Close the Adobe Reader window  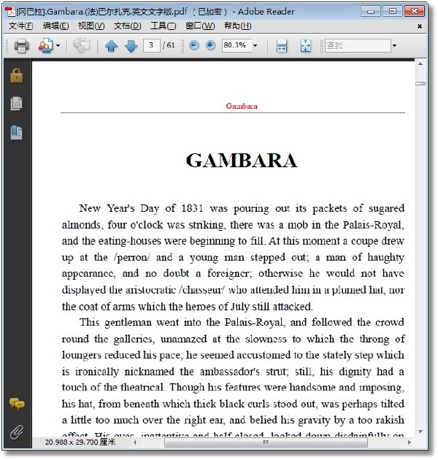414,12
